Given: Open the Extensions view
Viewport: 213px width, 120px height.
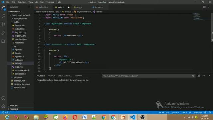Looking at the screenshot, I should pyautogui.click(x=3, y=41).
